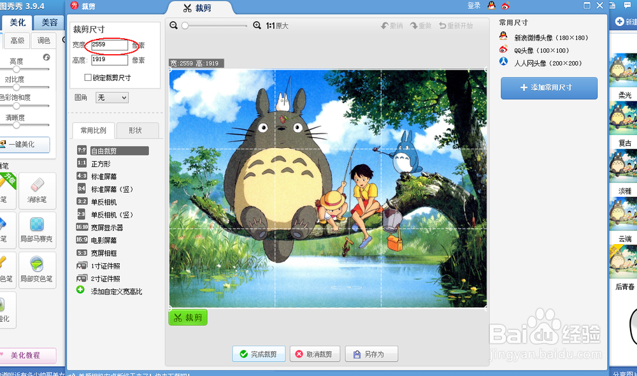Focus the 宽度 width input field
637x376 pixels.
(x=110, y=45)
